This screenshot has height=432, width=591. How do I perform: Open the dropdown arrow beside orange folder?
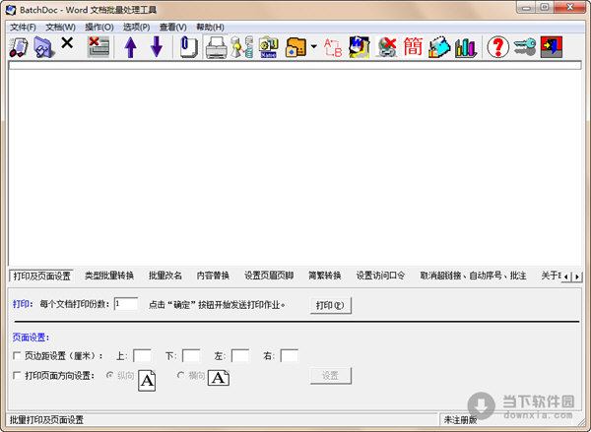(313, 46)
